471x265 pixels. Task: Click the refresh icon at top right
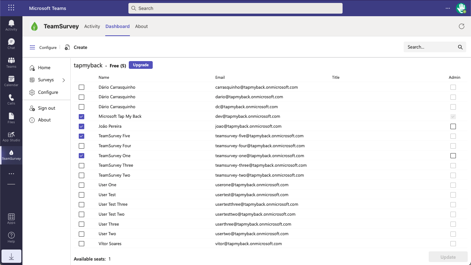[461, 26]
